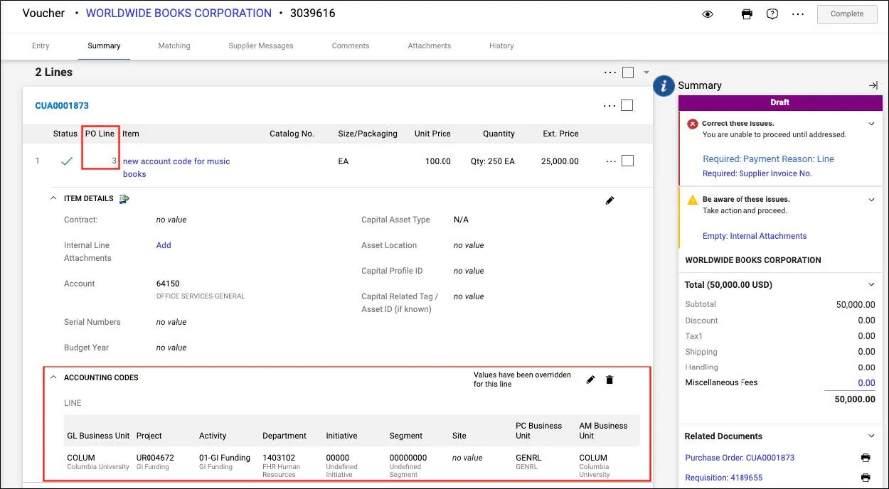Open 'Empty: Internal Attachments' link
This screenshot has width=889, height=489.
(x=755, y=236)
